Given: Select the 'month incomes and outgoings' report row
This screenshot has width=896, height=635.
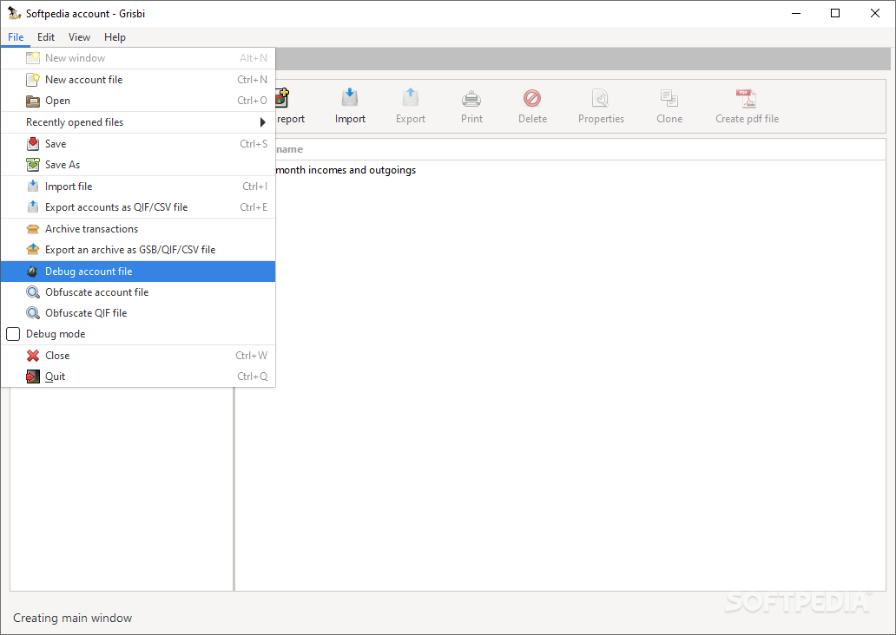Looking at the screenshot, I should click(x=581, y=170).
